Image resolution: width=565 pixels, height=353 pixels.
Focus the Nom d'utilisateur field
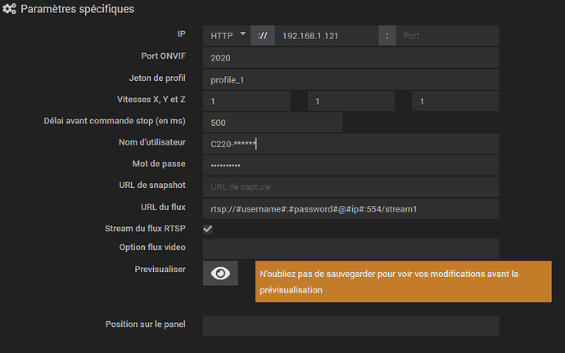[x=351, y=144]
